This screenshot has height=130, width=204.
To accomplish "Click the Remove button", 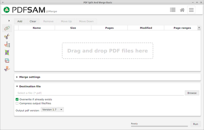I will coord(48,21).
